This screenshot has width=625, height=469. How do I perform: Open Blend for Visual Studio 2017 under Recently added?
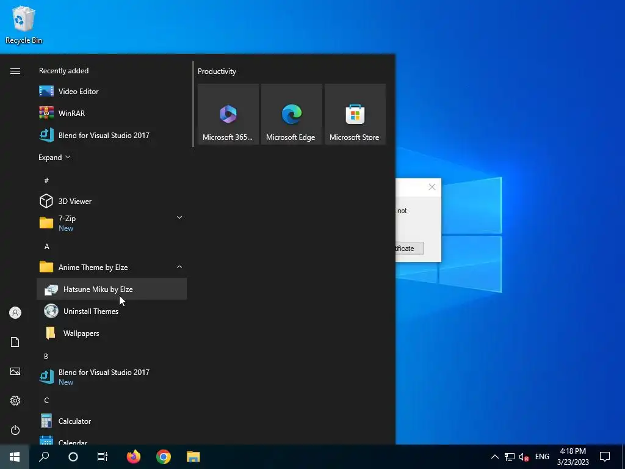(x=112, y=135)
